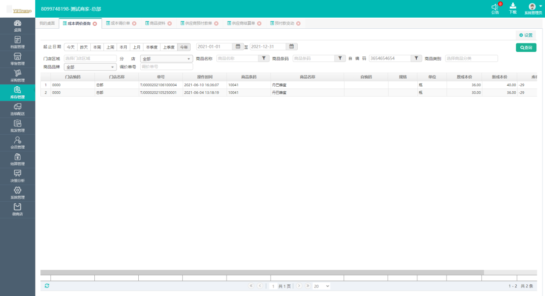Switch to the 成本调价单 tab
The width and height of the screenshot is (545, 296).
click(x=120, y=24)
